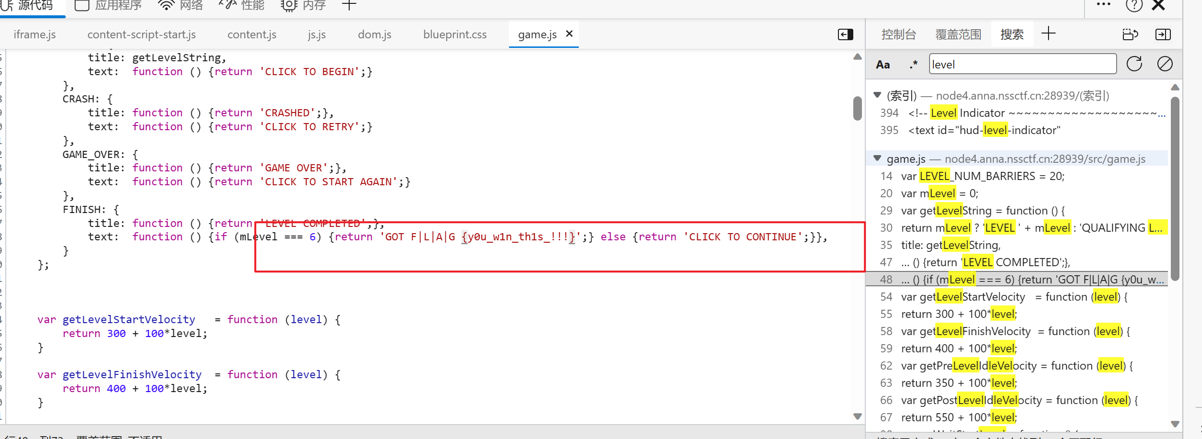Click the dock side panel icon
This screenshot has width=1202, height=439.
coord(1163,34)
